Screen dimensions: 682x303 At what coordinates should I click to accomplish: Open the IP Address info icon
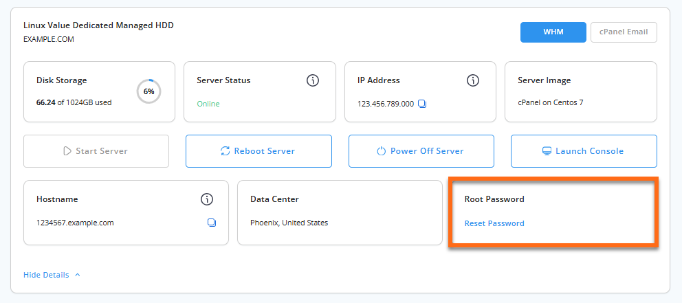coord(473,80)
